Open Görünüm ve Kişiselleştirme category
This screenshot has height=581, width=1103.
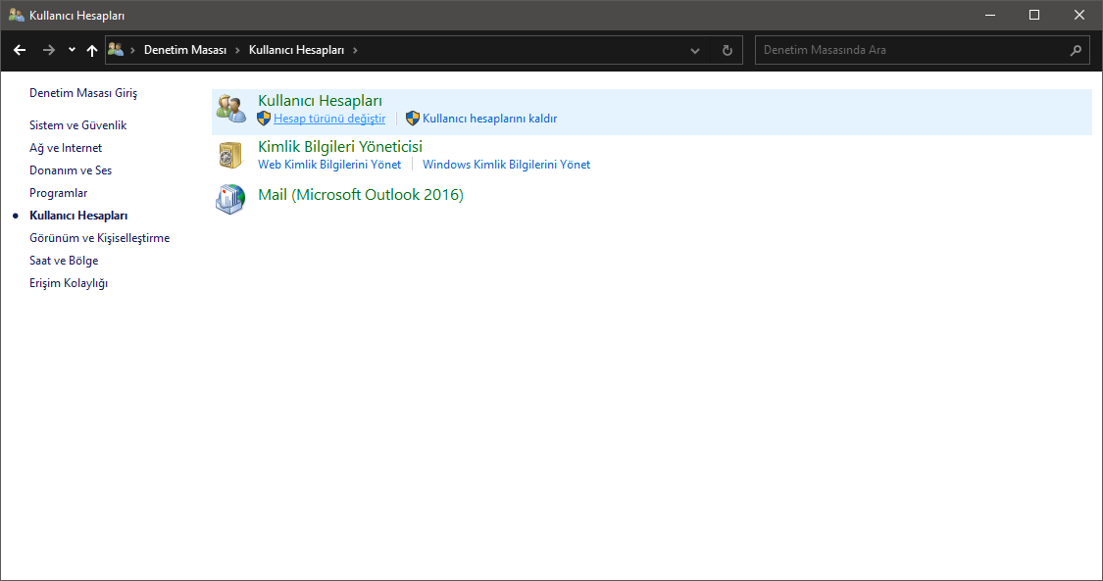click(99, 237)
